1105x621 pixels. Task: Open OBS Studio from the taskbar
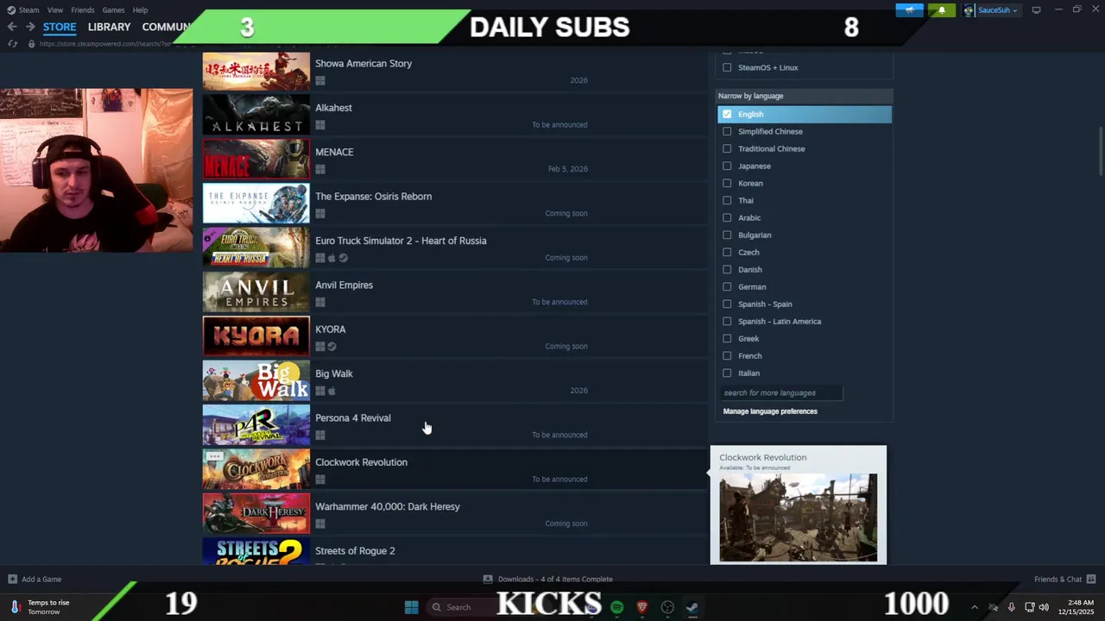(667, 607)
